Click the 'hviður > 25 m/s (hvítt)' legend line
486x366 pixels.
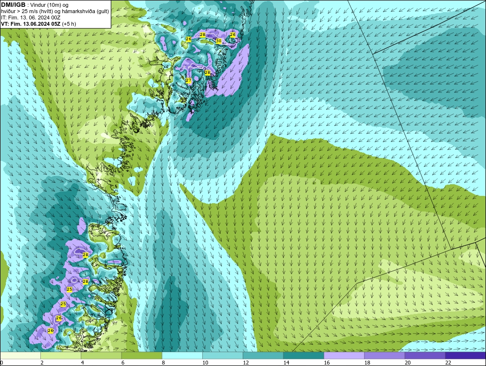27,11
